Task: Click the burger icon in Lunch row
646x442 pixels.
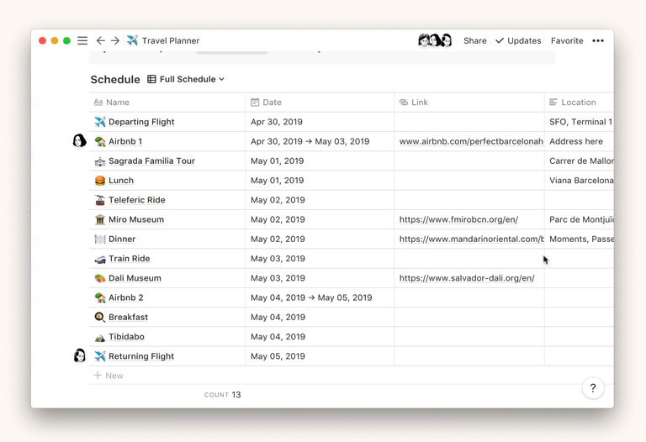Action: coord(100,181)
